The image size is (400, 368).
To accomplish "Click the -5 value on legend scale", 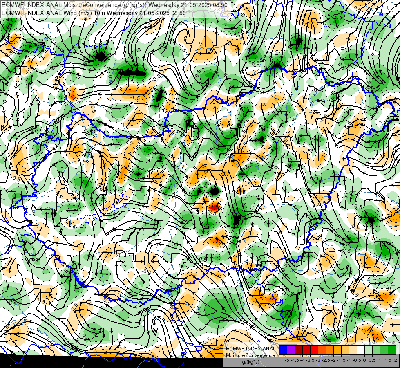I will [287, 360].
